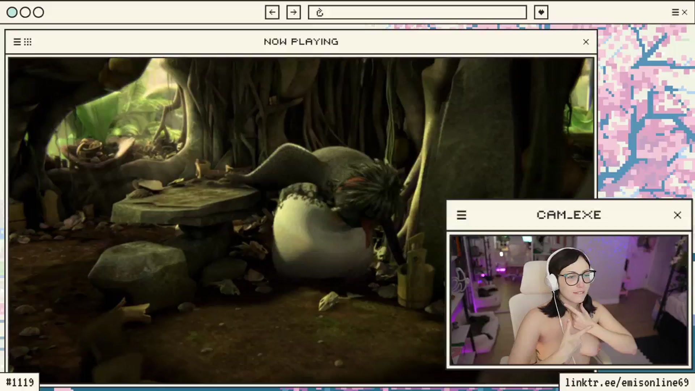Click the reload icon in address bar
The image size is (695, 391).
coord(319,13)
